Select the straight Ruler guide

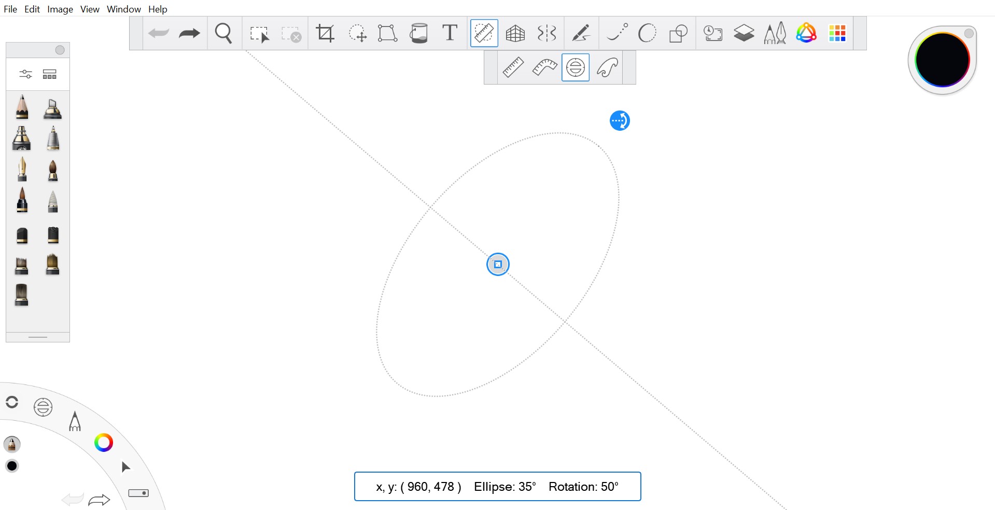coord(513,67)
